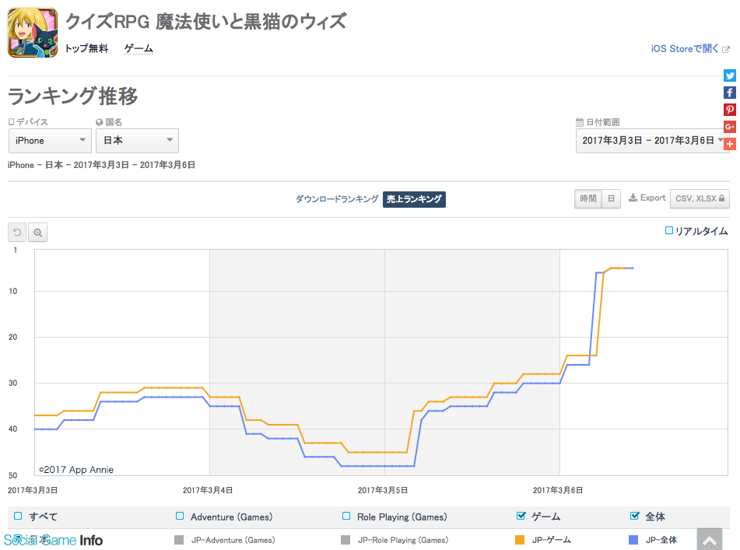Click the gray JP-Adventure (Games) legend swatch
The image size is (740, 550).
pyautogui.click(x=179, y=540)
